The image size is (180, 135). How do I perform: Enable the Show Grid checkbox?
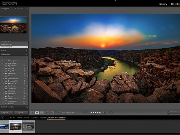168,112
